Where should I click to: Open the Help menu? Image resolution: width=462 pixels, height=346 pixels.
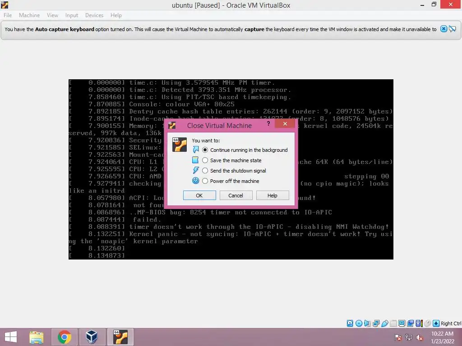tap(116, 15)
